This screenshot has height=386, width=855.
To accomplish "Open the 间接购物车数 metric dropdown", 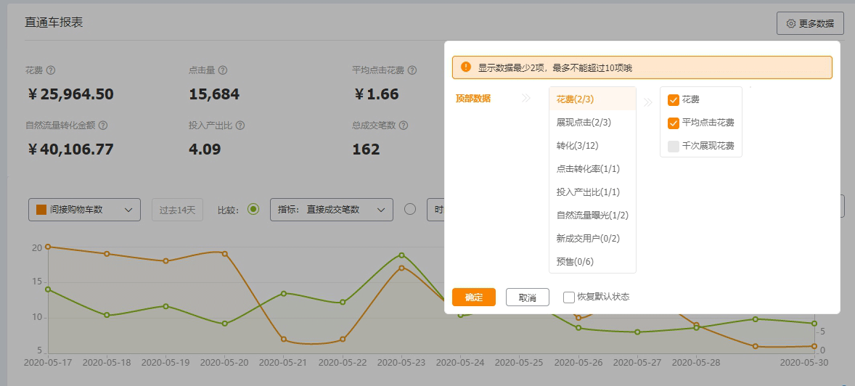I will point(84,210).
